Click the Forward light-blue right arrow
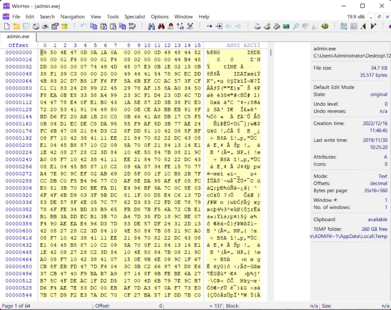391x310 pixels. 238,26
